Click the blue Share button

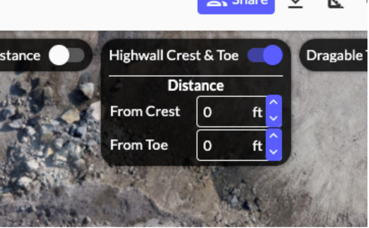pyautogui.click(x=236, y=6)
